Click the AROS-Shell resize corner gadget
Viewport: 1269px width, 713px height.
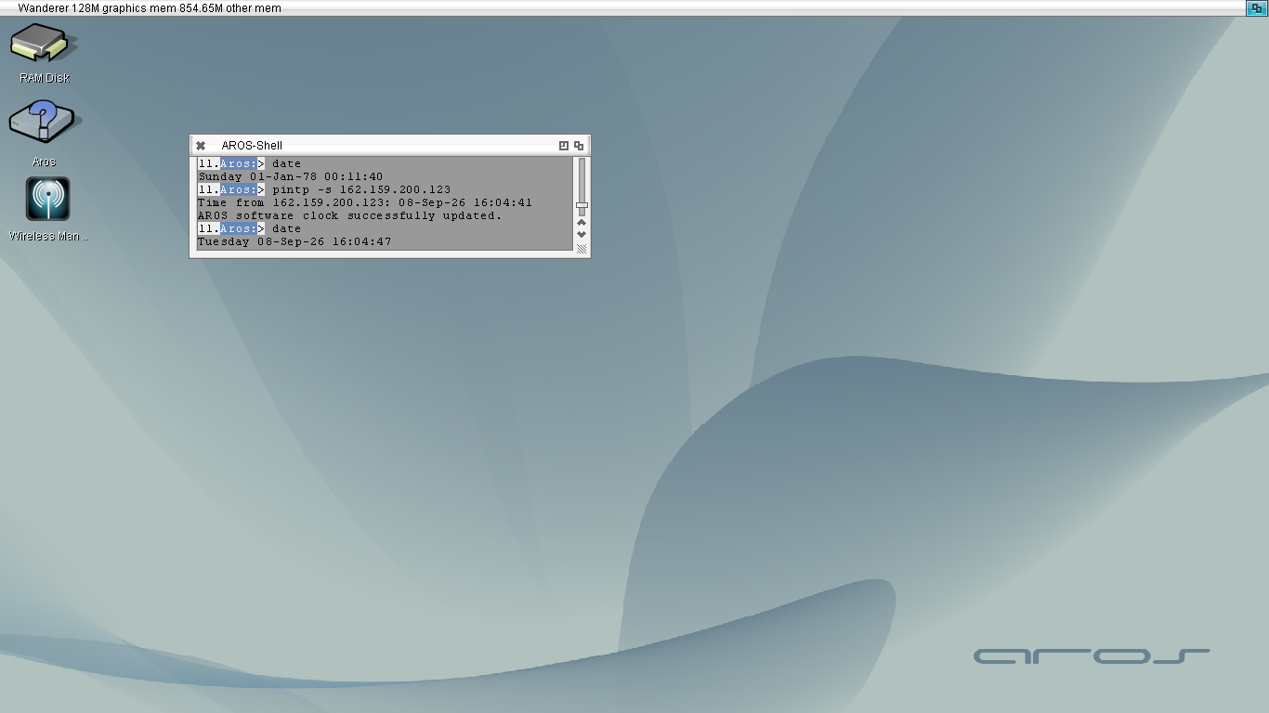[x=582, y=249]
